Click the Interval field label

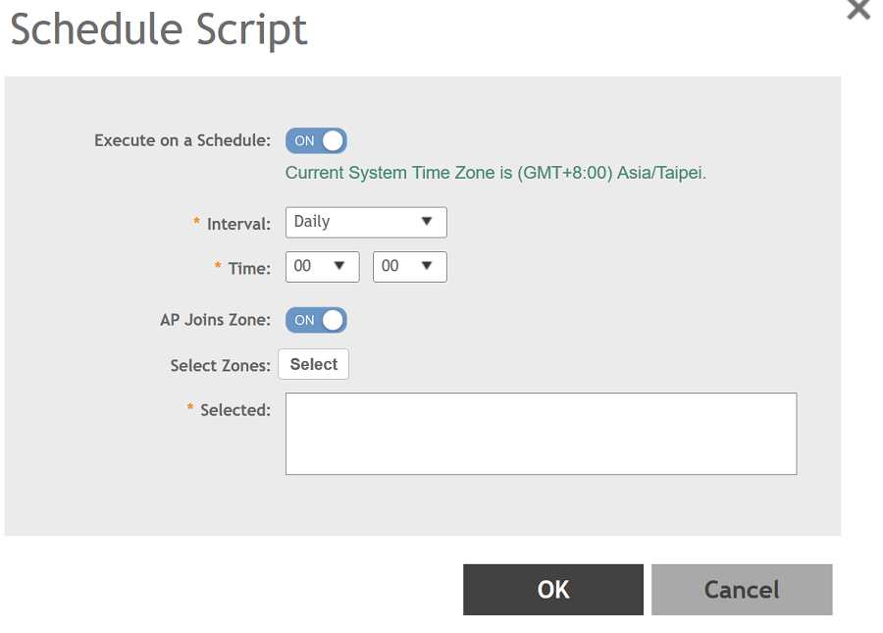(x=238, y=225)
